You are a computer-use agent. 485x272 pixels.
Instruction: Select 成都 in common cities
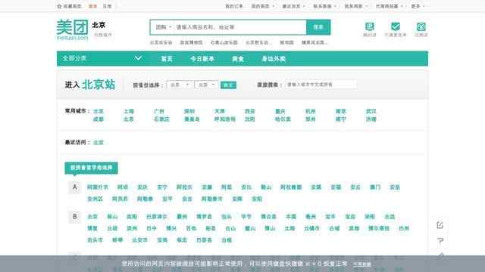pyautogui.click(x=99, y=119)
